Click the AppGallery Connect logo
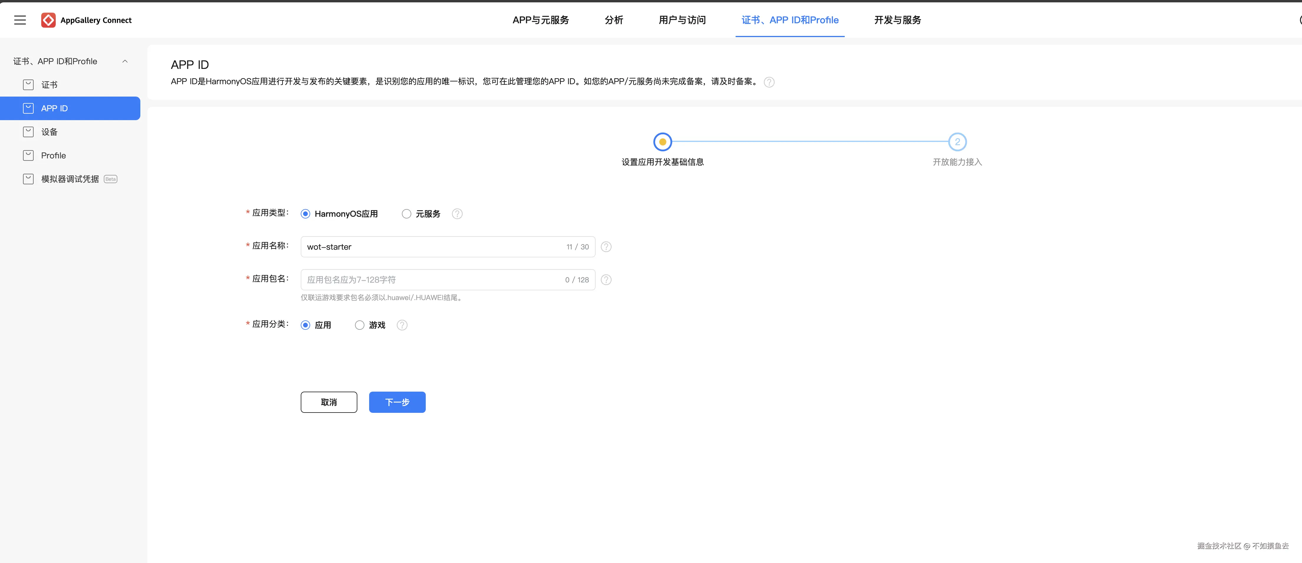The width and height of the screenshot is (1302, 563). [49, 20]
